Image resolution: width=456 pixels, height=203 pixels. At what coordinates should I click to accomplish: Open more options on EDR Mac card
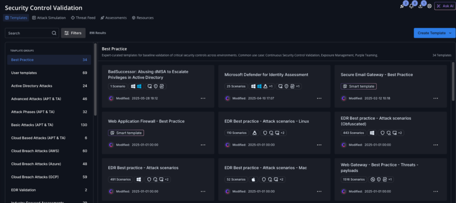tap(319, 191)
